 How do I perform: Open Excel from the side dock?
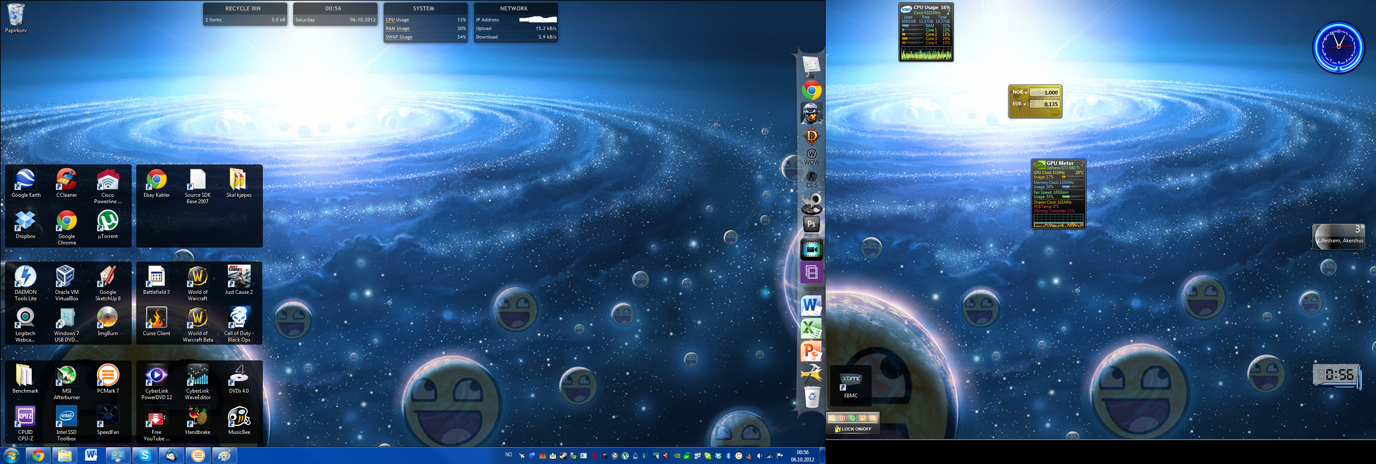(811, 329)
